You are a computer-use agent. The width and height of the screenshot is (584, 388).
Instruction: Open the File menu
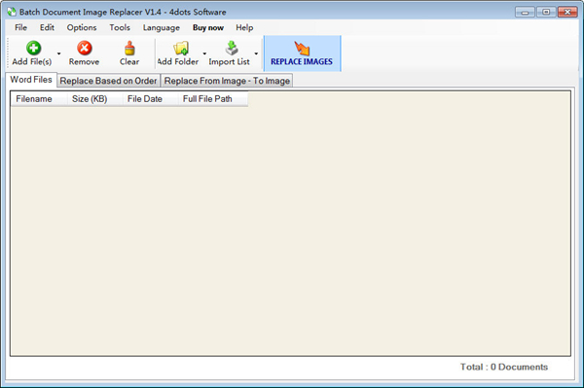click(x=20, y=27)
